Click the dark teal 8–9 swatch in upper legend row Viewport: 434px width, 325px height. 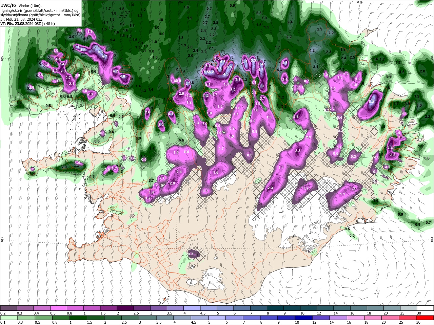275,308
